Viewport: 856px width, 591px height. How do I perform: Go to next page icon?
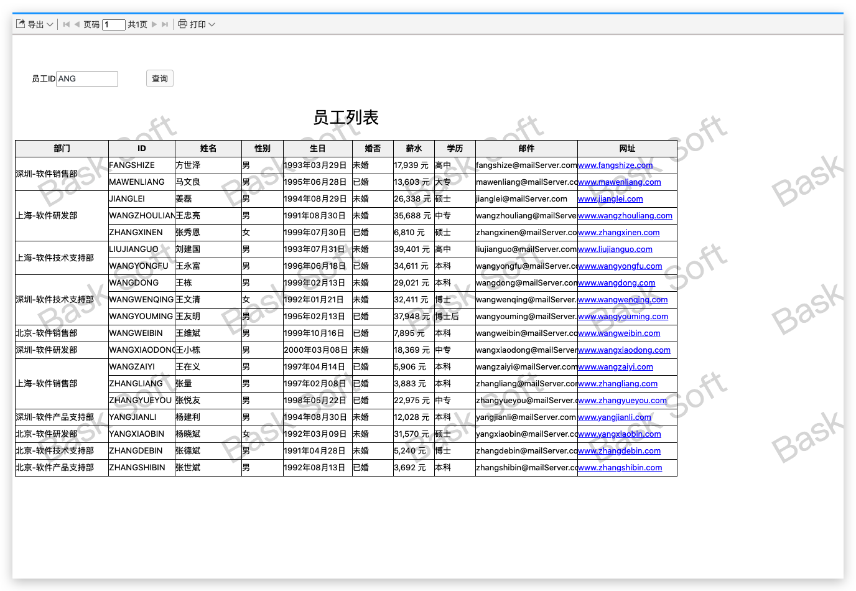point(154,24)
